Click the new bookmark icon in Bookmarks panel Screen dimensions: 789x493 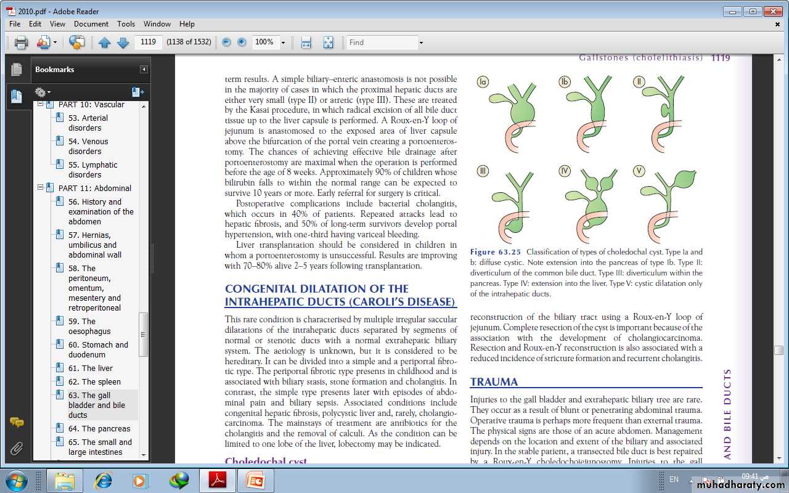(137, 92)
